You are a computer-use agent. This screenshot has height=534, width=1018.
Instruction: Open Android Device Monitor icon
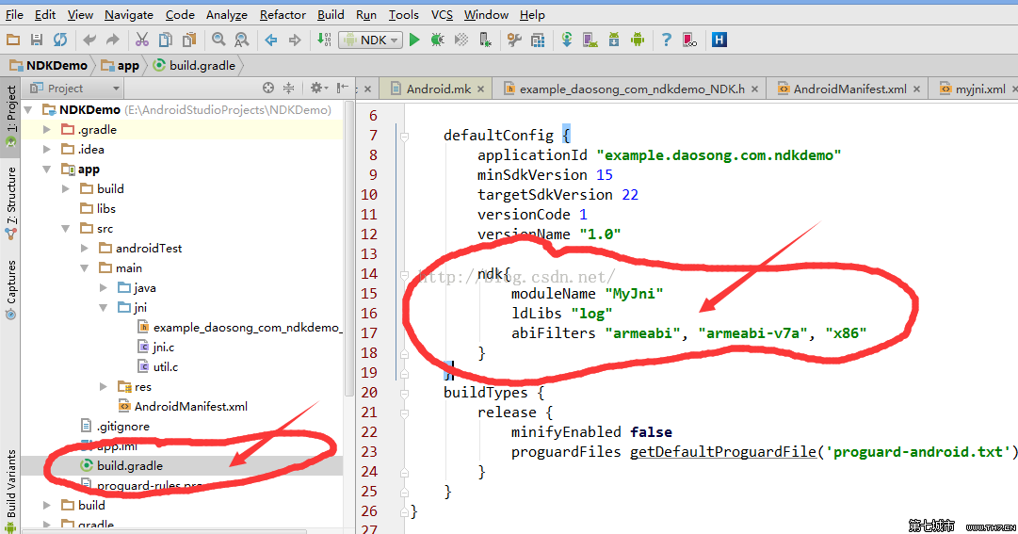(x=638, y=40)
